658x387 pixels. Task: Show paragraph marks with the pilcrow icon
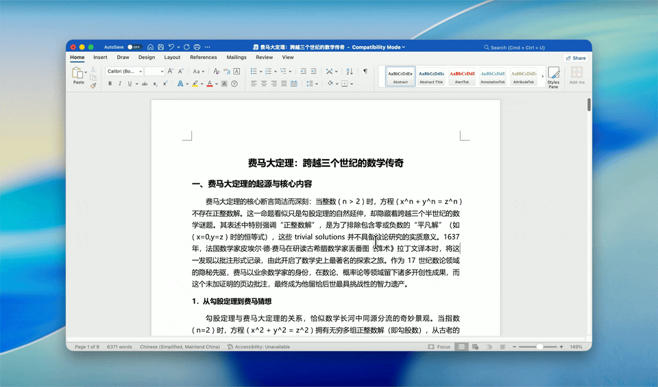(x=365, y=71)
